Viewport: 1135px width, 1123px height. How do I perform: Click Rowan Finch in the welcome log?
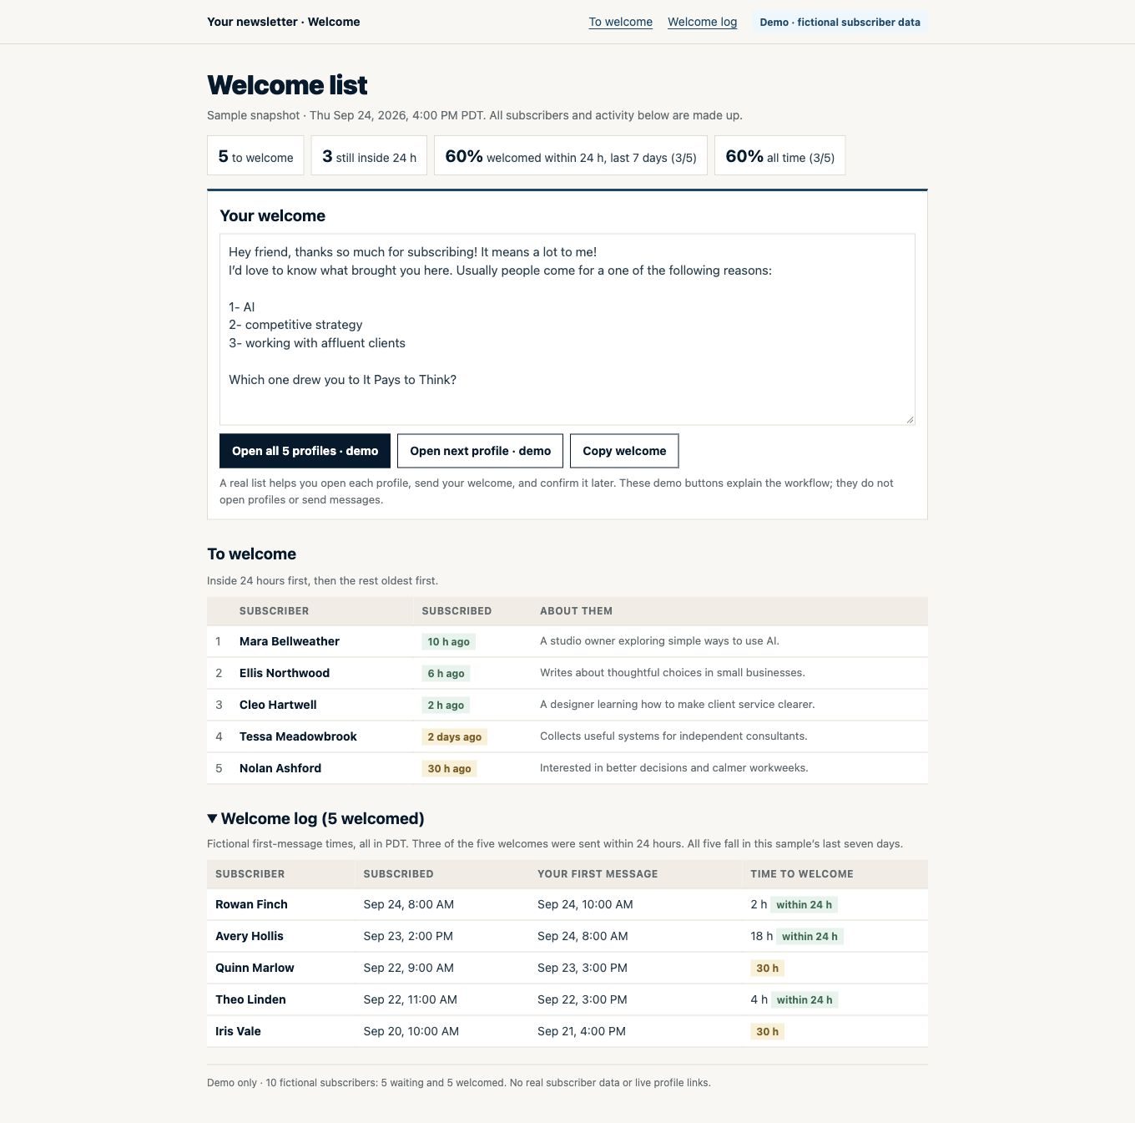pyautogui.click(x=251, y=904)
